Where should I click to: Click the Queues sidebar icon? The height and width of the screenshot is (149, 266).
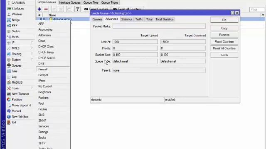coord(9,65)
